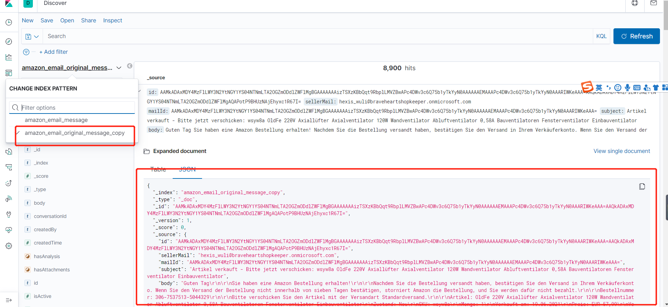This screenshot has width=668, height=307.
Task: Click the _source column header
Action: pyautogui.click(x=156, y=78)
